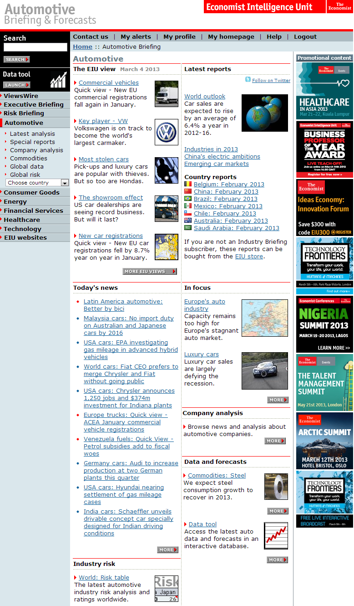The height and width of the screenshot is (606, 354).
Task: Open the Most stolen cars thief image
Action: pos(167,170)
